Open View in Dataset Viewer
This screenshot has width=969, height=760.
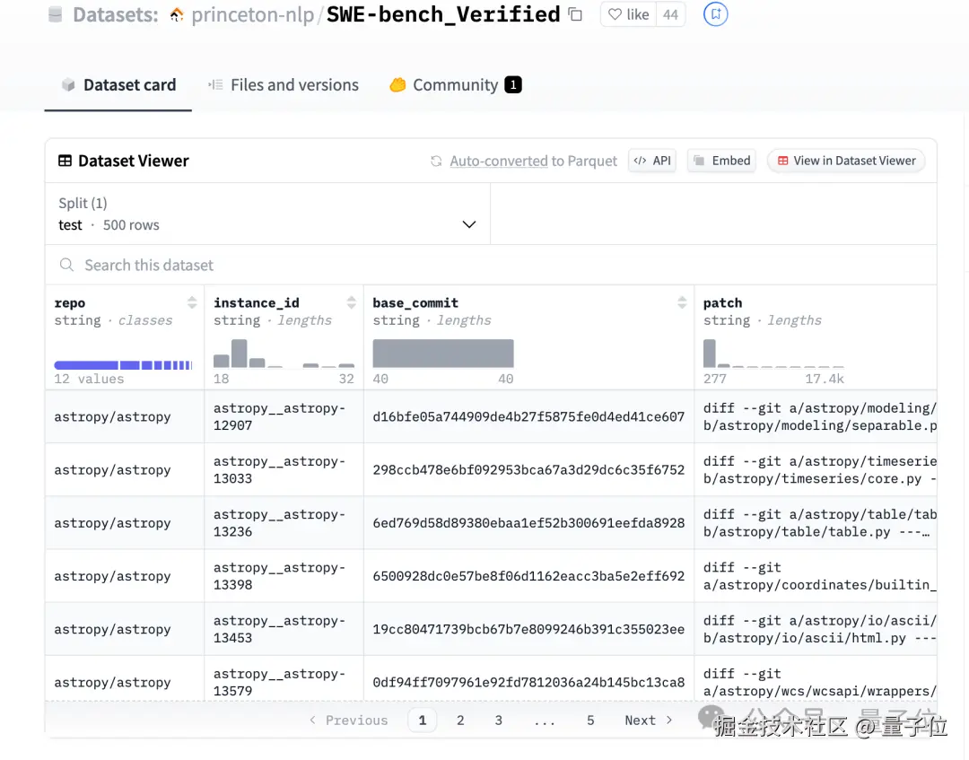(x=846, y=161)
